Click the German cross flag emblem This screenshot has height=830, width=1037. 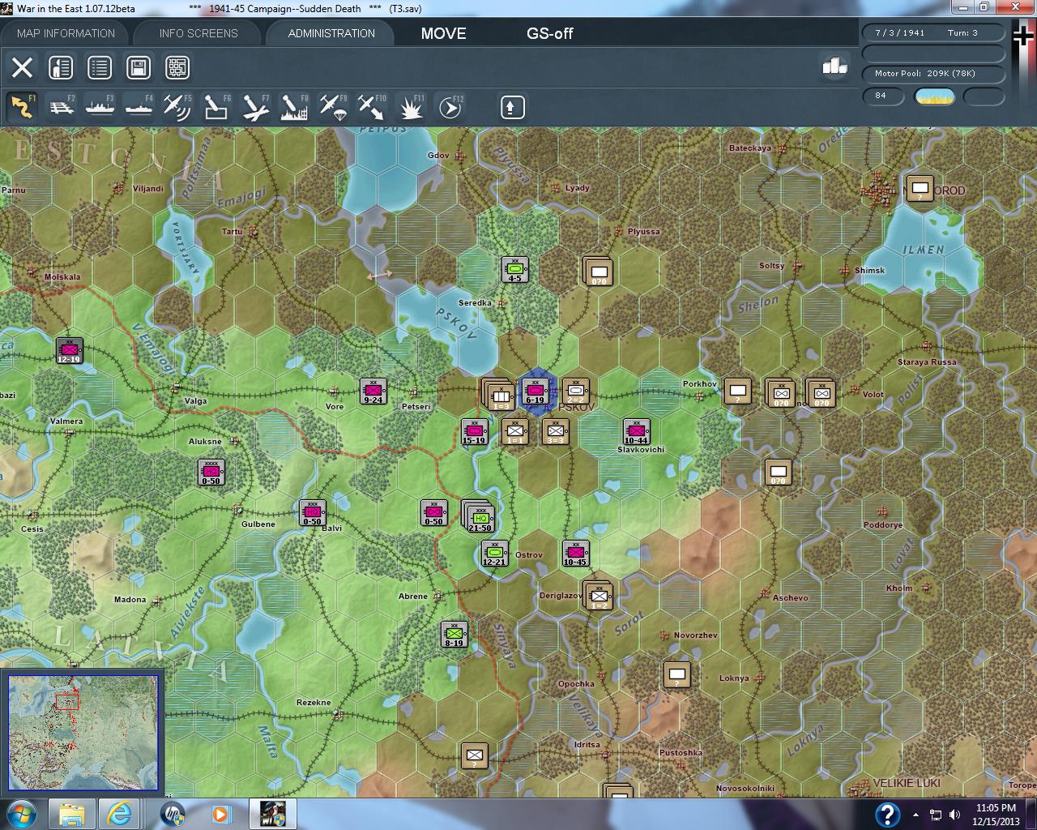click(x=1022, y=36)
